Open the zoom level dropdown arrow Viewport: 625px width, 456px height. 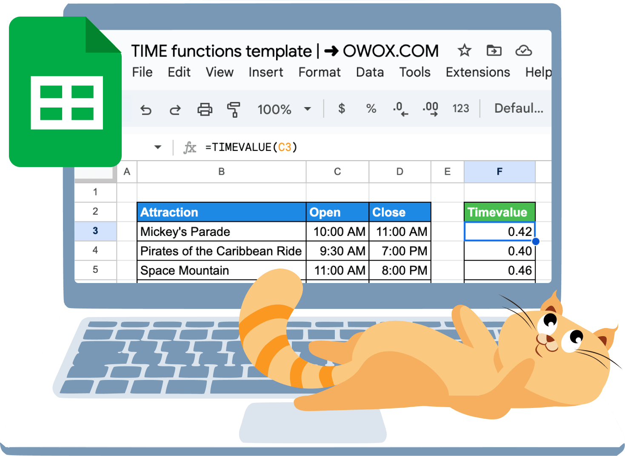coord(308,109)
